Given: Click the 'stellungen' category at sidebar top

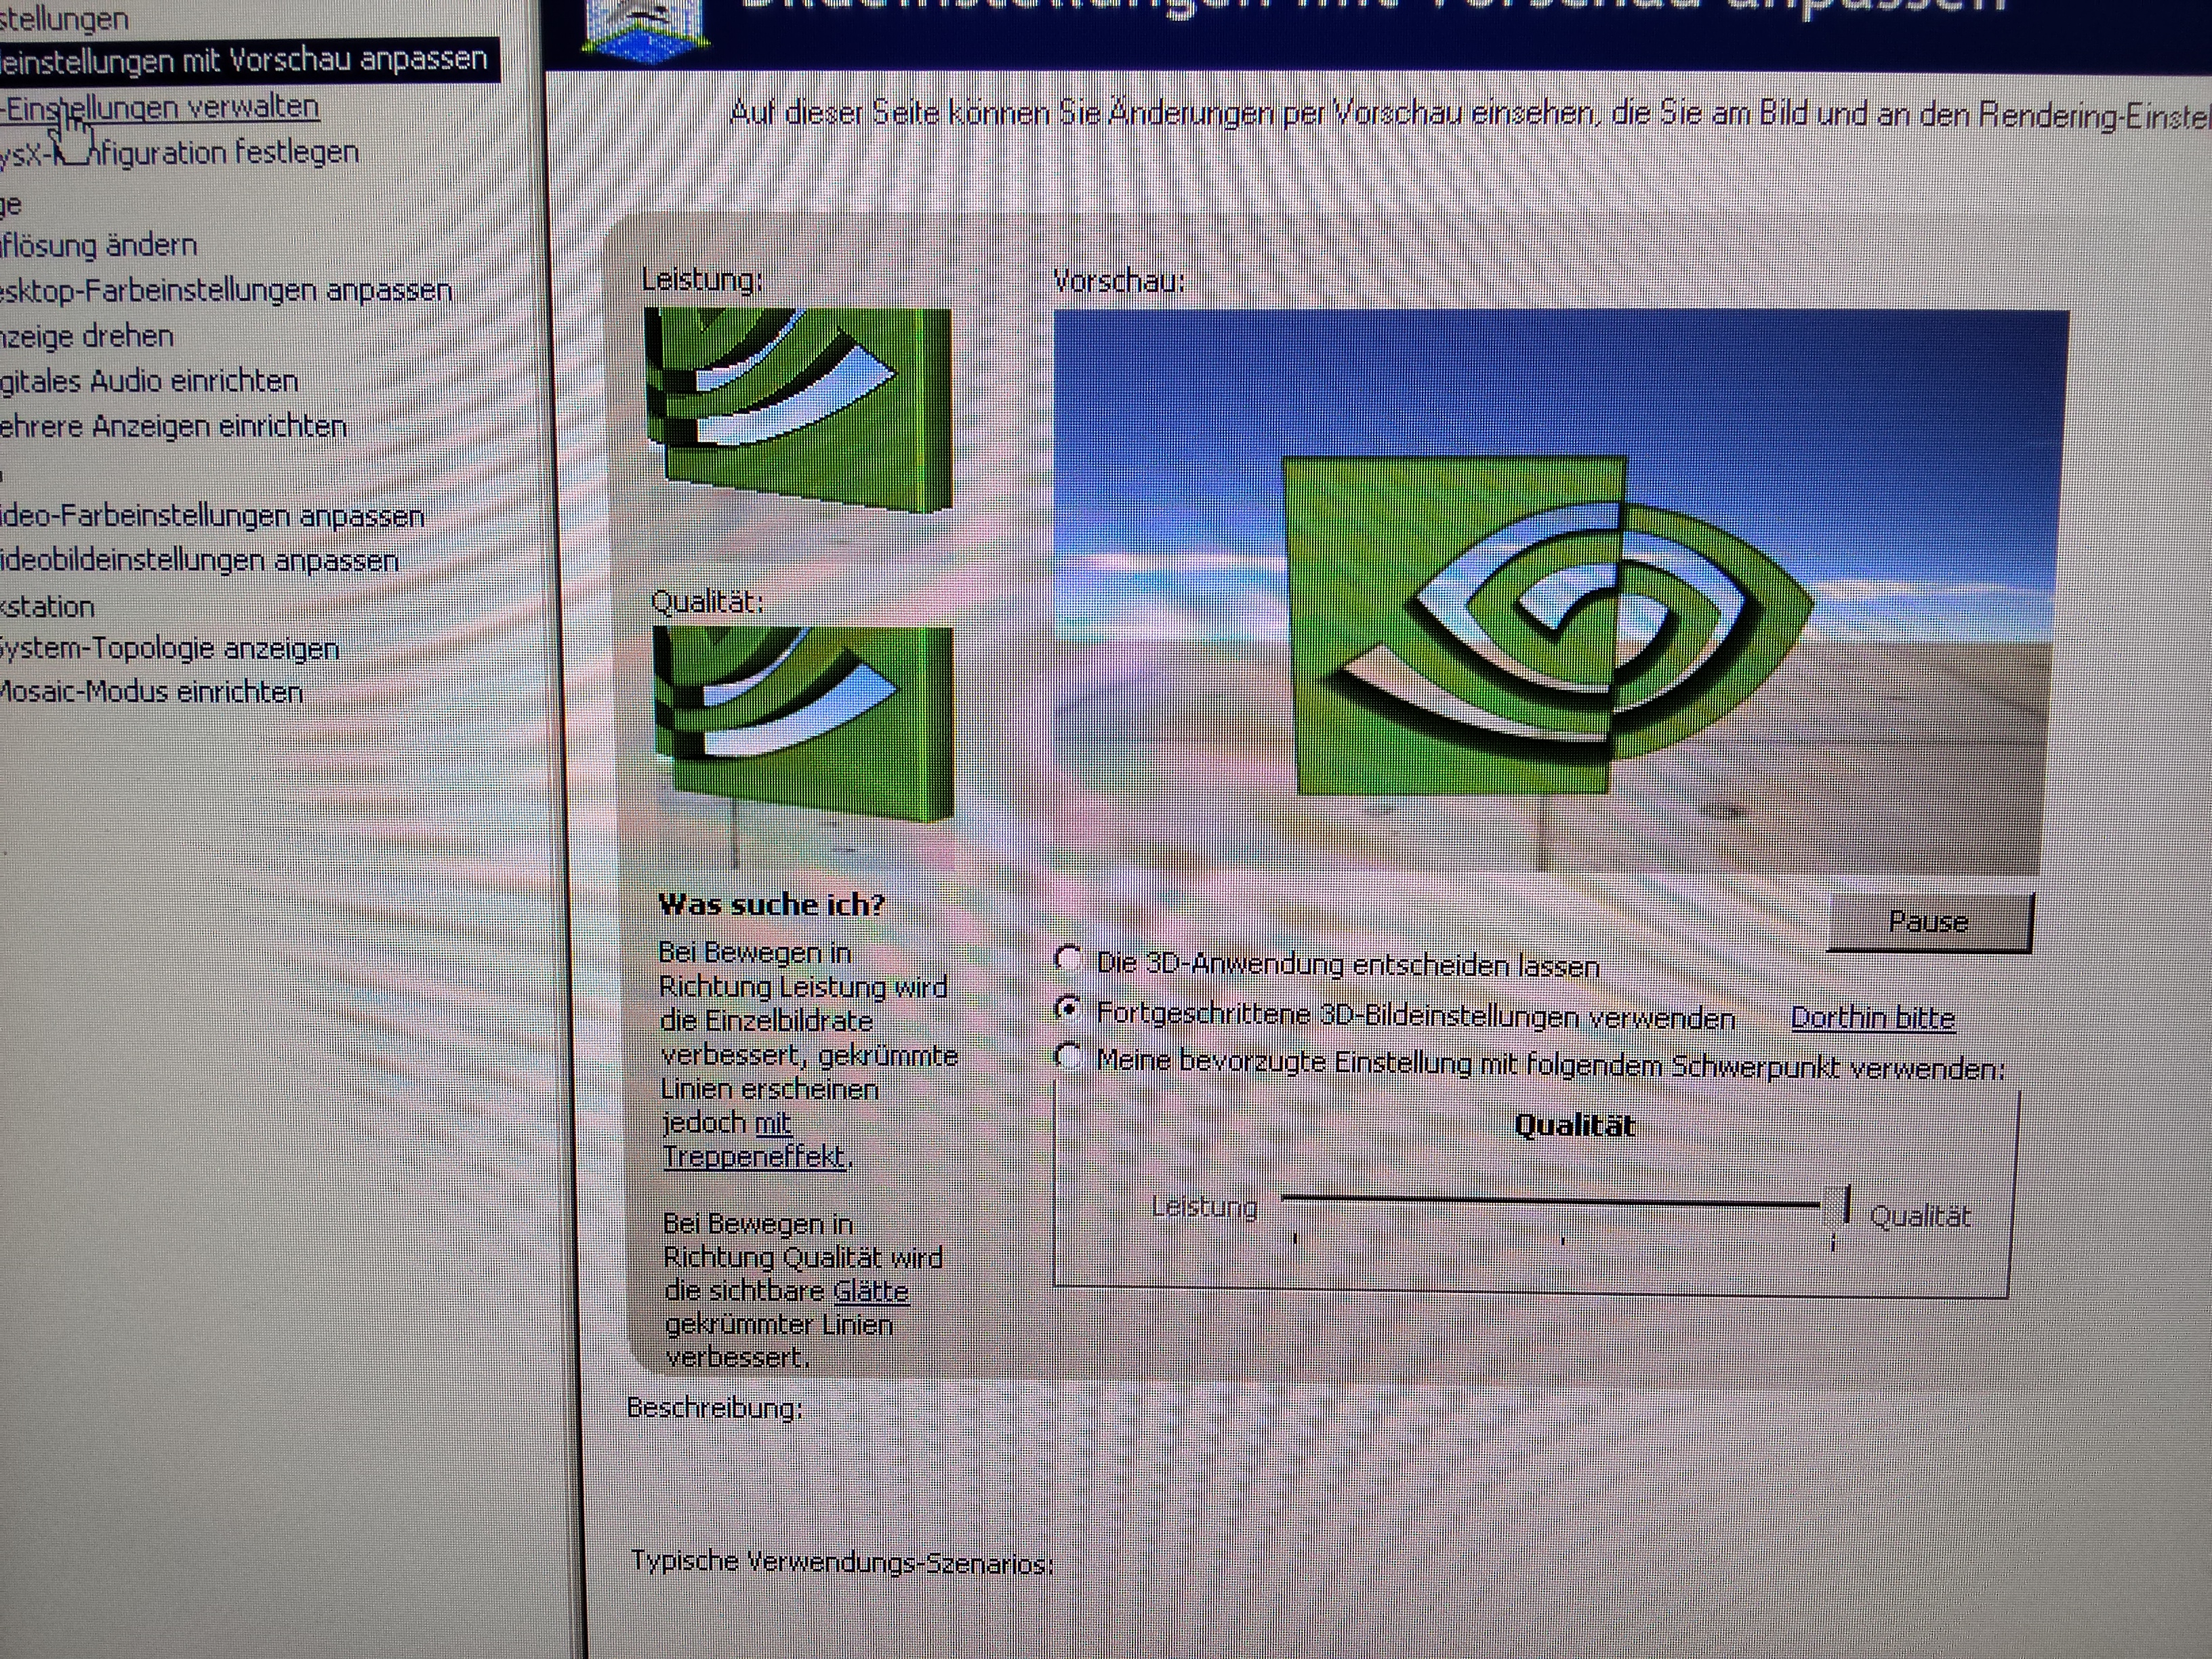Looking at the screenshot, I should click(64, 18).
